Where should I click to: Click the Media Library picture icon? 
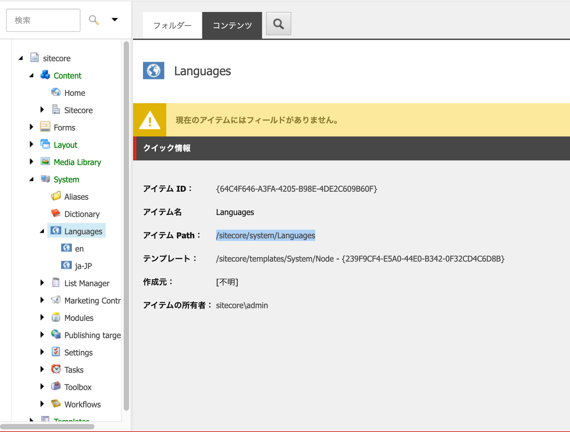pyautogui.click(x=45, y=161)
